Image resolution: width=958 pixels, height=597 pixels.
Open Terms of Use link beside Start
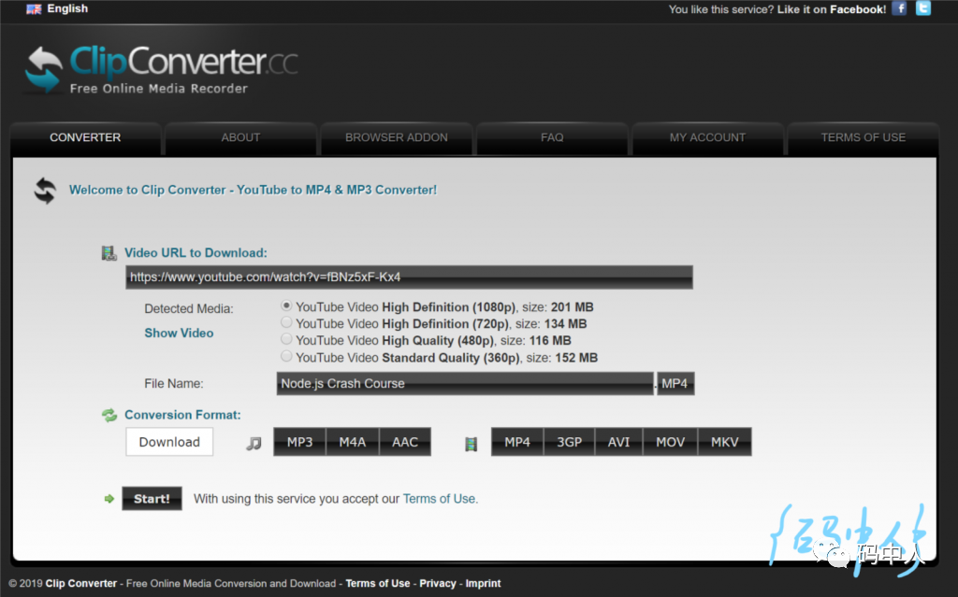click(439, 499)
